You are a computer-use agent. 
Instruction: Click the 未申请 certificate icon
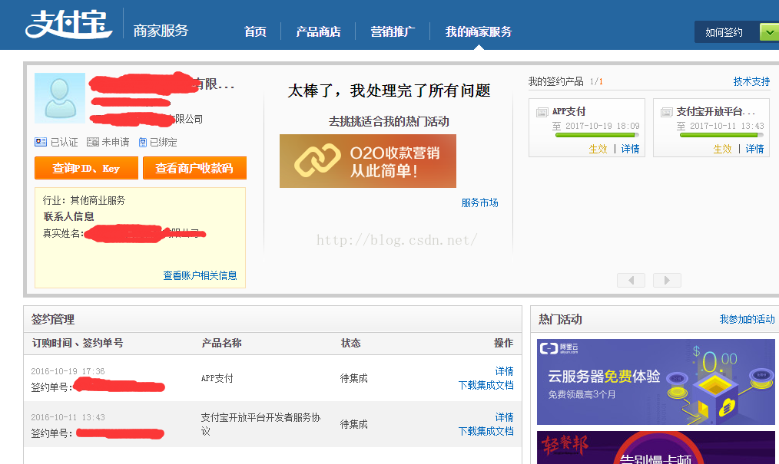click(x=92, y=143)
